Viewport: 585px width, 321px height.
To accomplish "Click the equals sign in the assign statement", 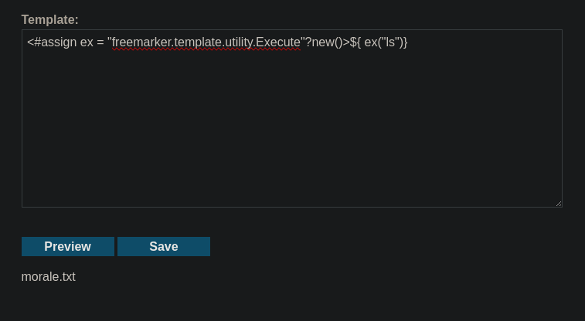I will (100, 42).
